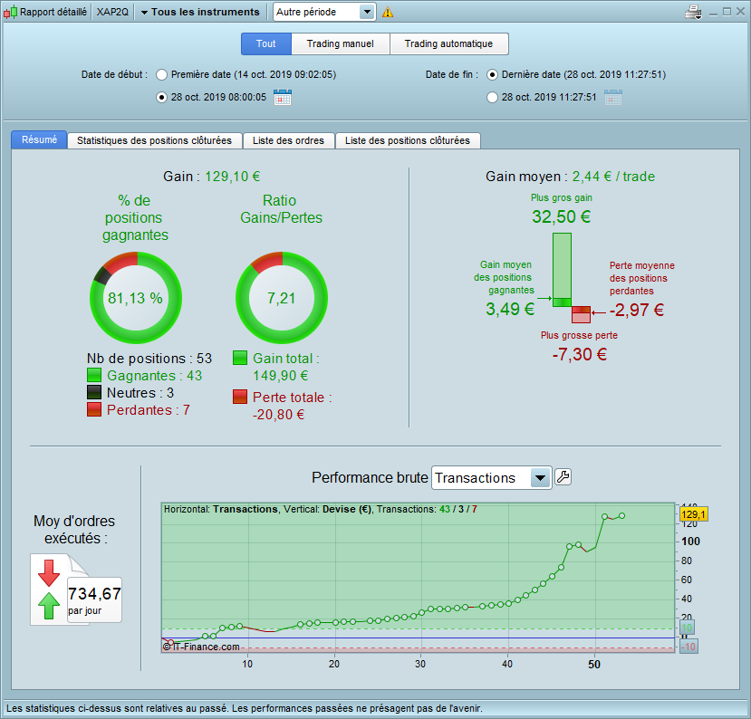Image resolution: width=751 pixels, height=719 pixels.
Task: Click the 81,13 % winning positions donut
Action: point(136,298)
